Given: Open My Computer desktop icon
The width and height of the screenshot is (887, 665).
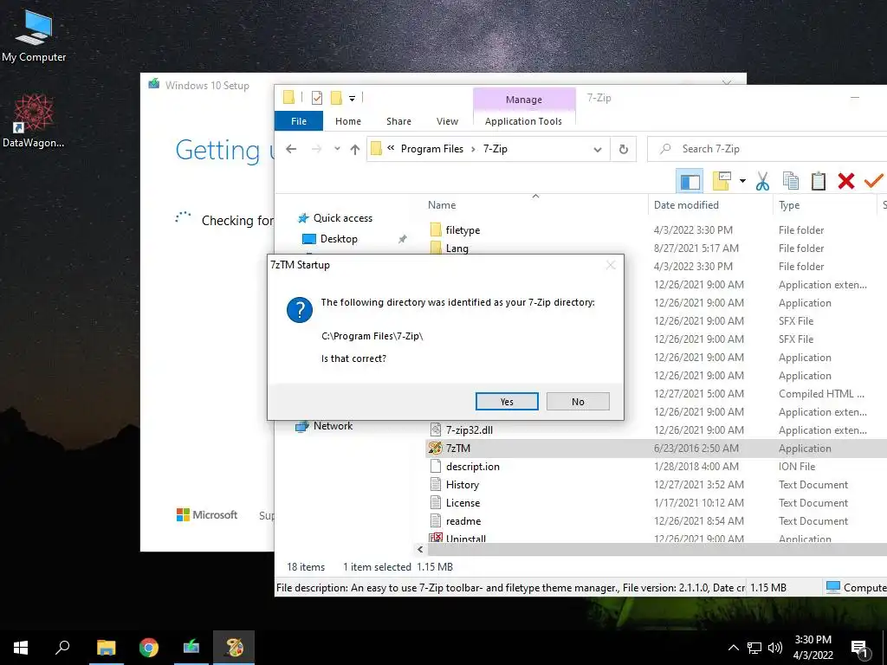Looking at the screenshot, I should (x=34, y=35).
